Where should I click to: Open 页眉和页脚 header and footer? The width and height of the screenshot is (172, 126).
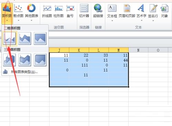(127, 11)
